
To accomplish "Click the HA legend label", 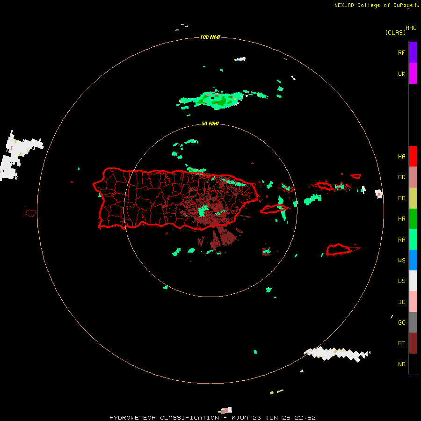I will pyautogui.click(x=401, y=157).
